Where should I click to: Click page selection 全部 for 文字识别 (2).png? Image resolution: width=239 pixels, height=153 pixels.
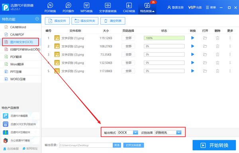tap(128, 46)
